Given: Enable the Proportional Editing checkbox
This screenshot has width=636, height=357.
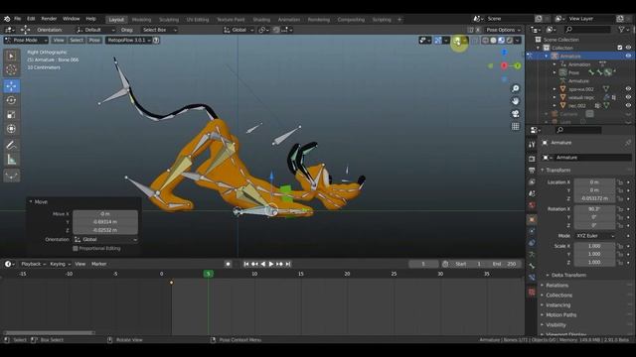Looking at the screenshot, I should coord(76,249).
